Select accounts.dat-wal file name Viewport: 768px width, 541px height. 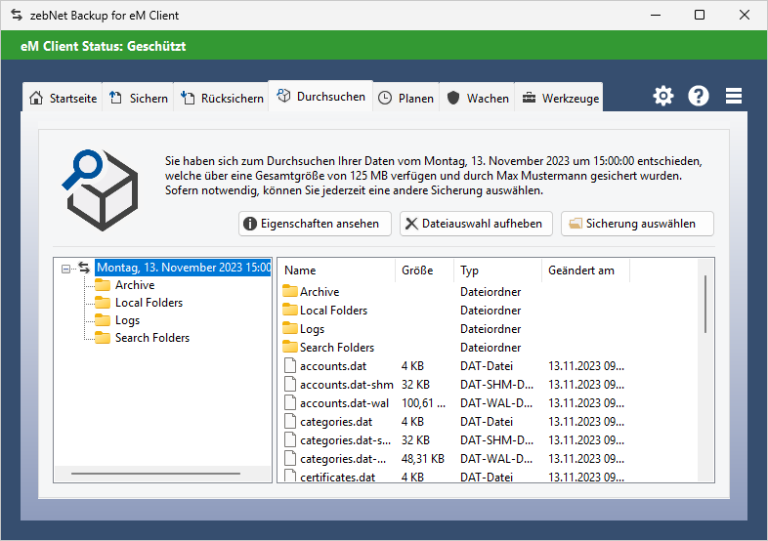click(x=344, y=403)
